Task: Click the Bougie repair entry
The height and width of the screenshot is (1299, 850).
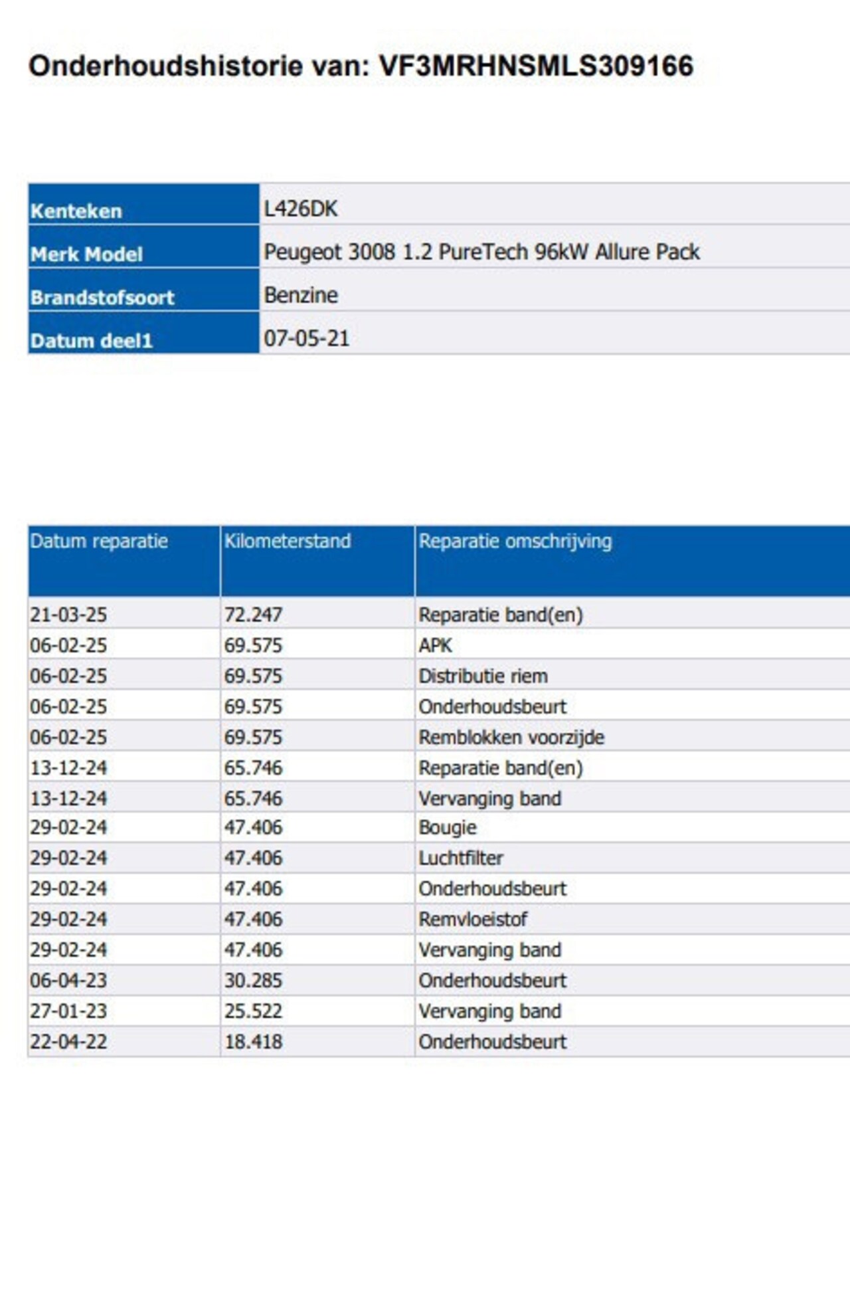Action: (x=447, y=827)
